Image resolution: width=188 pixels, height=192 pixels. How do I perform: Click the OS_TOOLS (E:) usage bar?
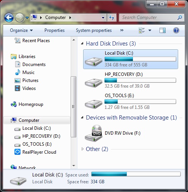pyautogui.click(x=140, y=102)
